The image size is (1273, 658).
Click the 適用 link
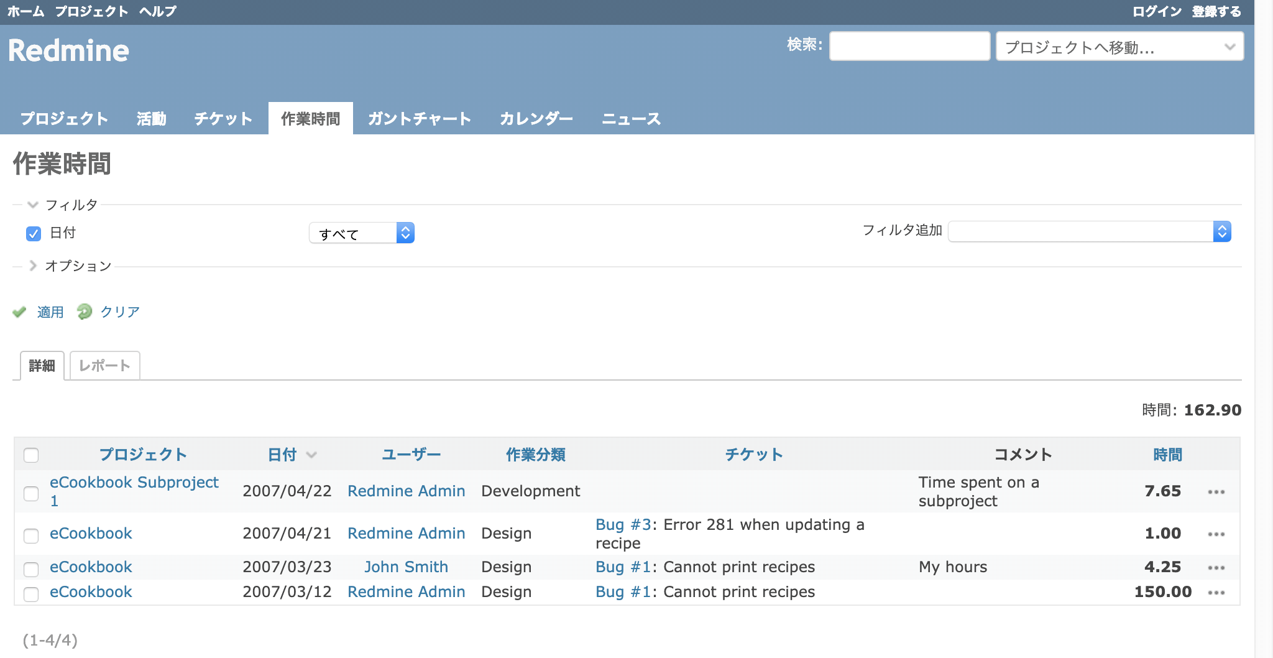(50, 312)
